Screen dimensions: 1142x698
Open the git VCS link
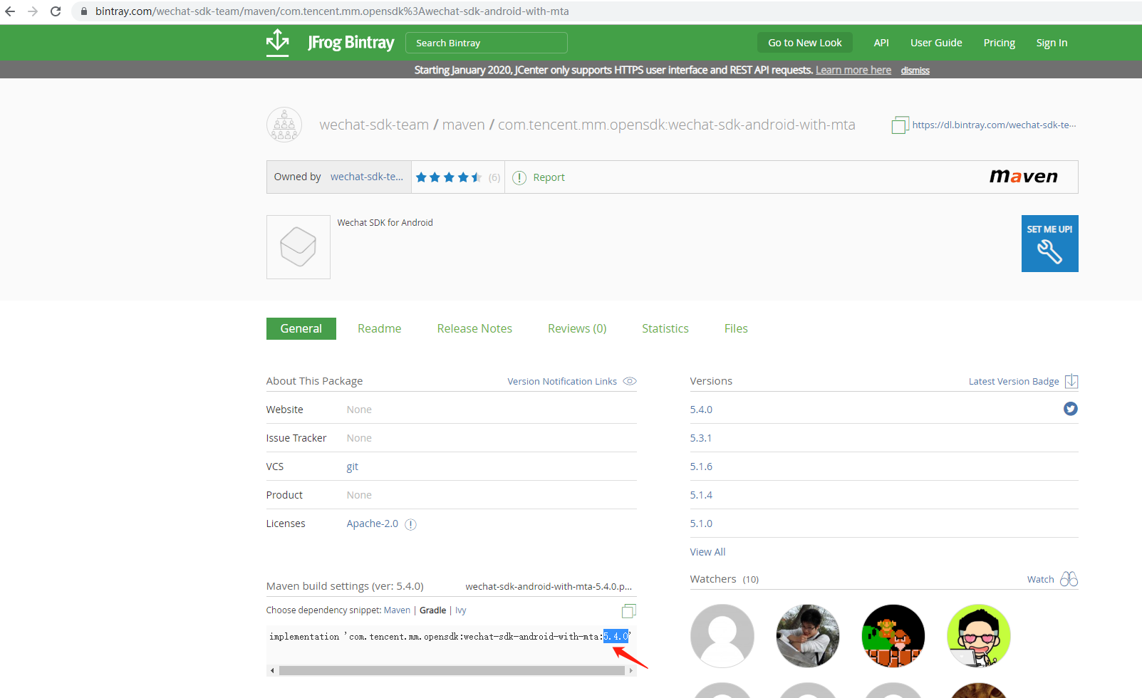352,467
